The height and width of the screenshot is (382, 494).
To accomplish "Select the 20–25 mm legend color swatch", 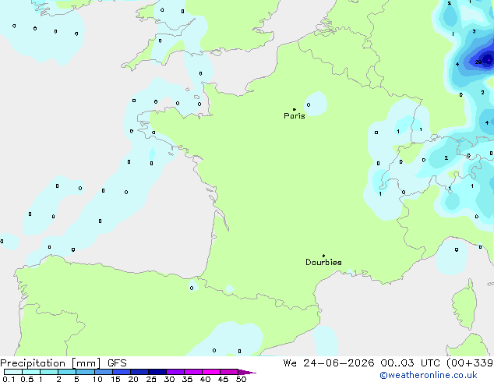I will pos(139,372).
